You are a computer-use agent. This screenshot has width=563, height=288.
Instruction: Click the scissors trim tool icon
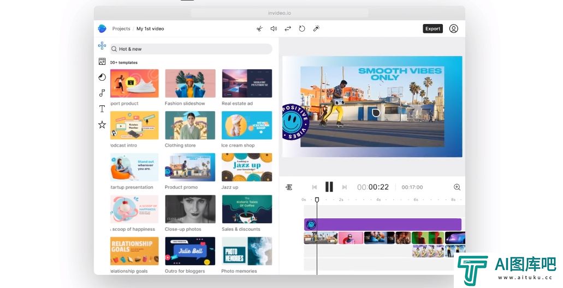tap(259, 29)
